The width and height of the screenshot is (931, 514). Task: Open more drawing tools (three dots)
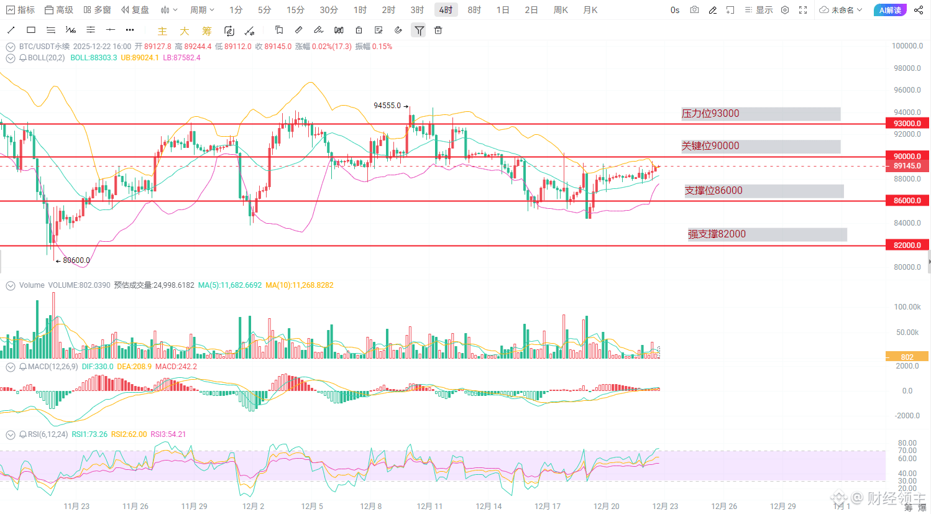tap(130, 30)
